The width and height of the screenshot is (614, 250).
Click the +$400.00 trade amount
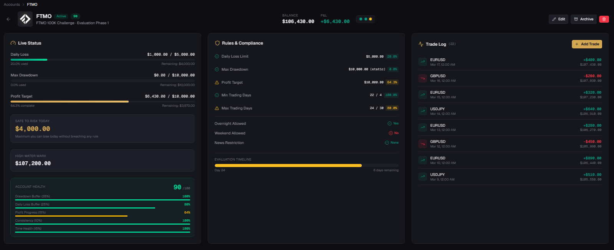pyautogui.click(x=592, y=60)
